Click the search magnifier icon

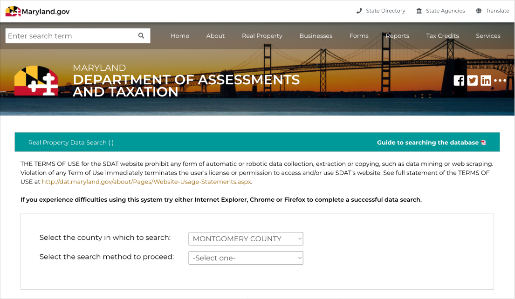pyautogui.click(x=141, y=36)
